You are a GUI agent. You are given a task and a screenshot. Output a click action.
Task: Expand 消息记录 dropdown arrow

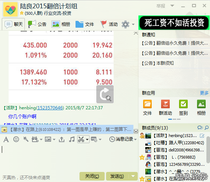(x=136, y=140)
